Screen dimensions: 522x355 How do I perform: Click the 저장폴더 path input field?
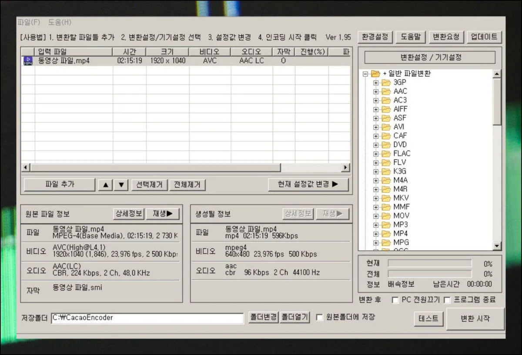147,318
